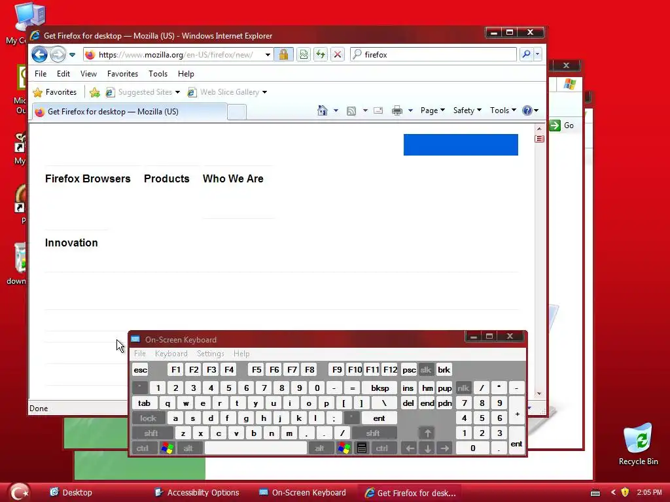Click the left Windows logo key
670x502 pixels.
[x=167, y=448]
